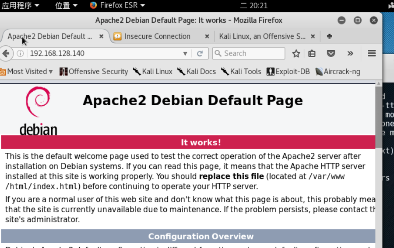Click the bold 'replace this file' text
This screenshot has height=248, width=394.
point(232,176)
